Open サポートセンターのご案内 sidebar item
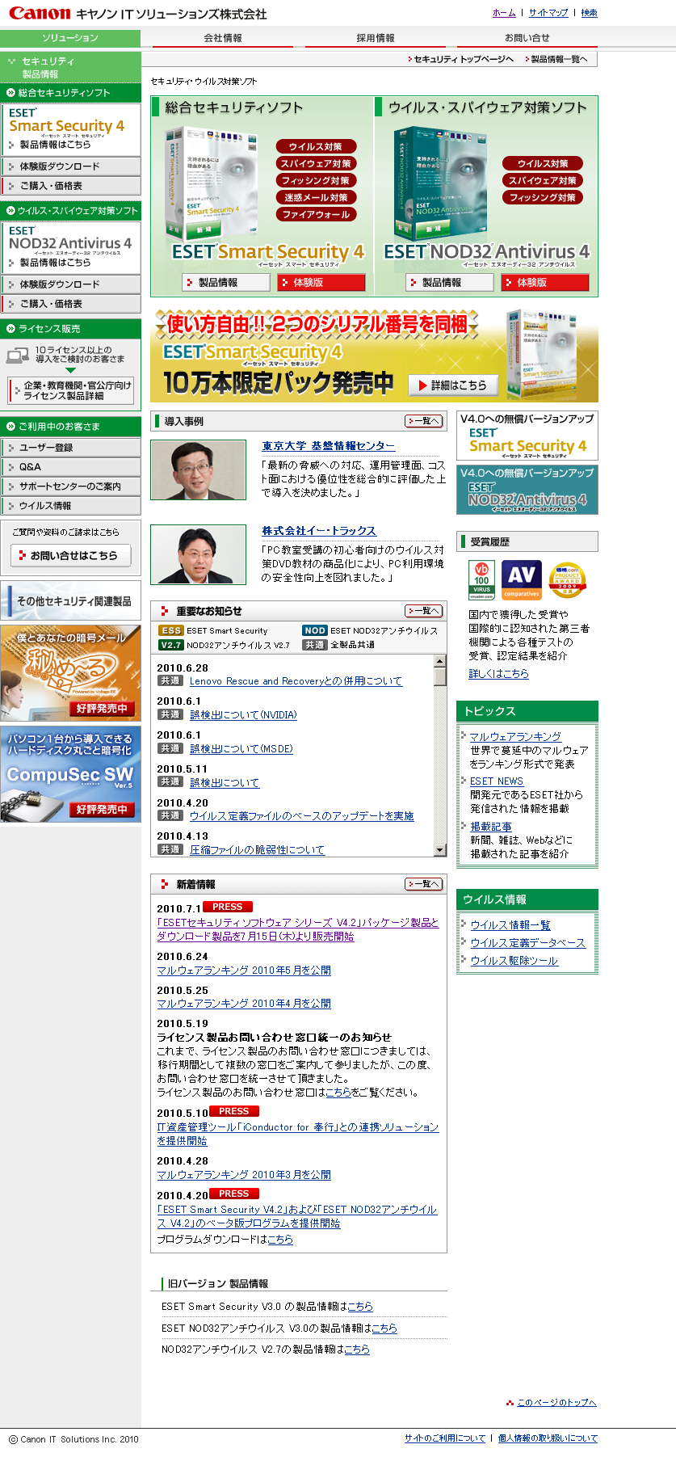 point(70,486)
